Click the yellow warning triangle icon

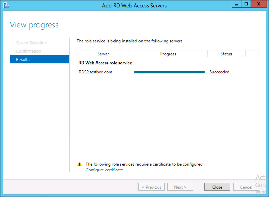tap(79, 164)
